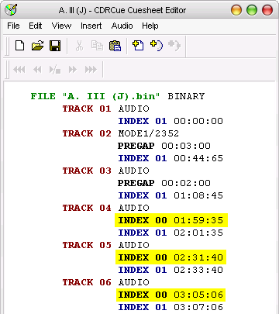The image size is (279, 314).
Task: Click the New cuesheet icon
Action: (x=19, y=46)
